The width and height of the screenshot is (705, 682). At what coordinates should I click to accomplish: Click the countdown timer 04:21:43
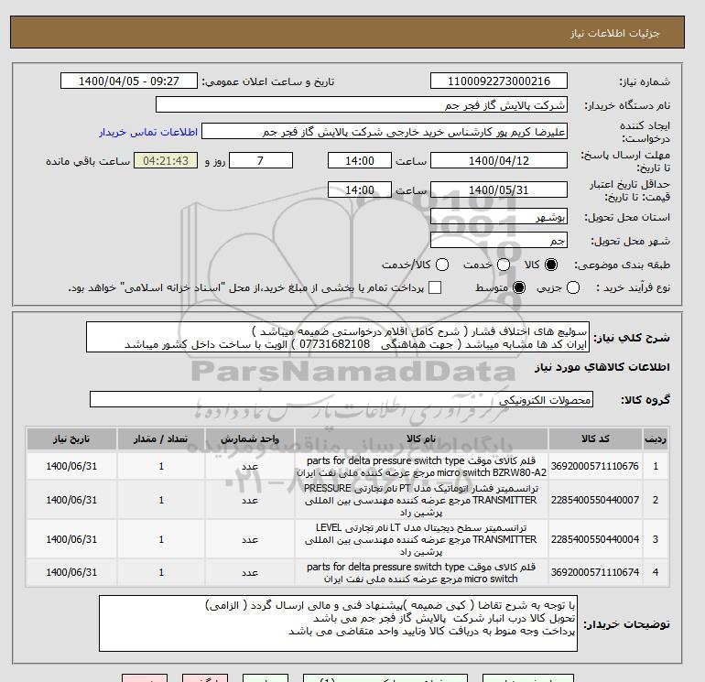[166, 160]
